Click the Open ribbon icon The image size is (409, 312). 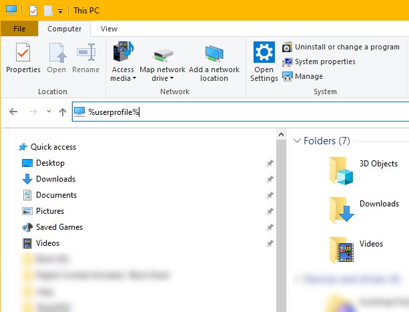pos(57,53)
